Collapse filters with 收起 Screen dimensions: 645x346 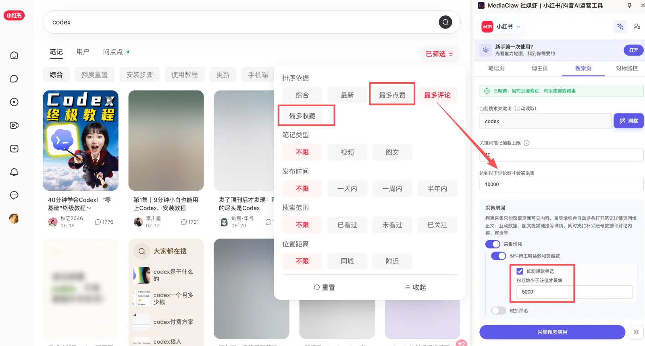pyautogui.click(x=415, y=287)
